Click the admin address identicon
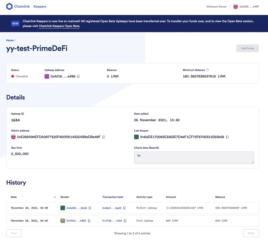 (13, 137)
